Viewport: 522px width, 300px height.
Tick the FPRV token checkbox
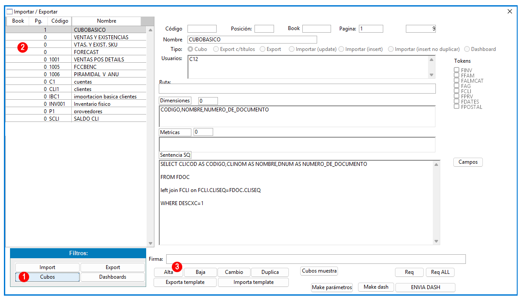click(457, 96)
